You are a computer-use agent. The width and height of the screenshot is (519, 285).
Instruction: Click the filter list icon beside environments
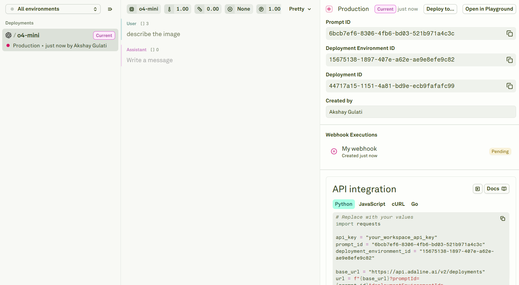[110, 9]
